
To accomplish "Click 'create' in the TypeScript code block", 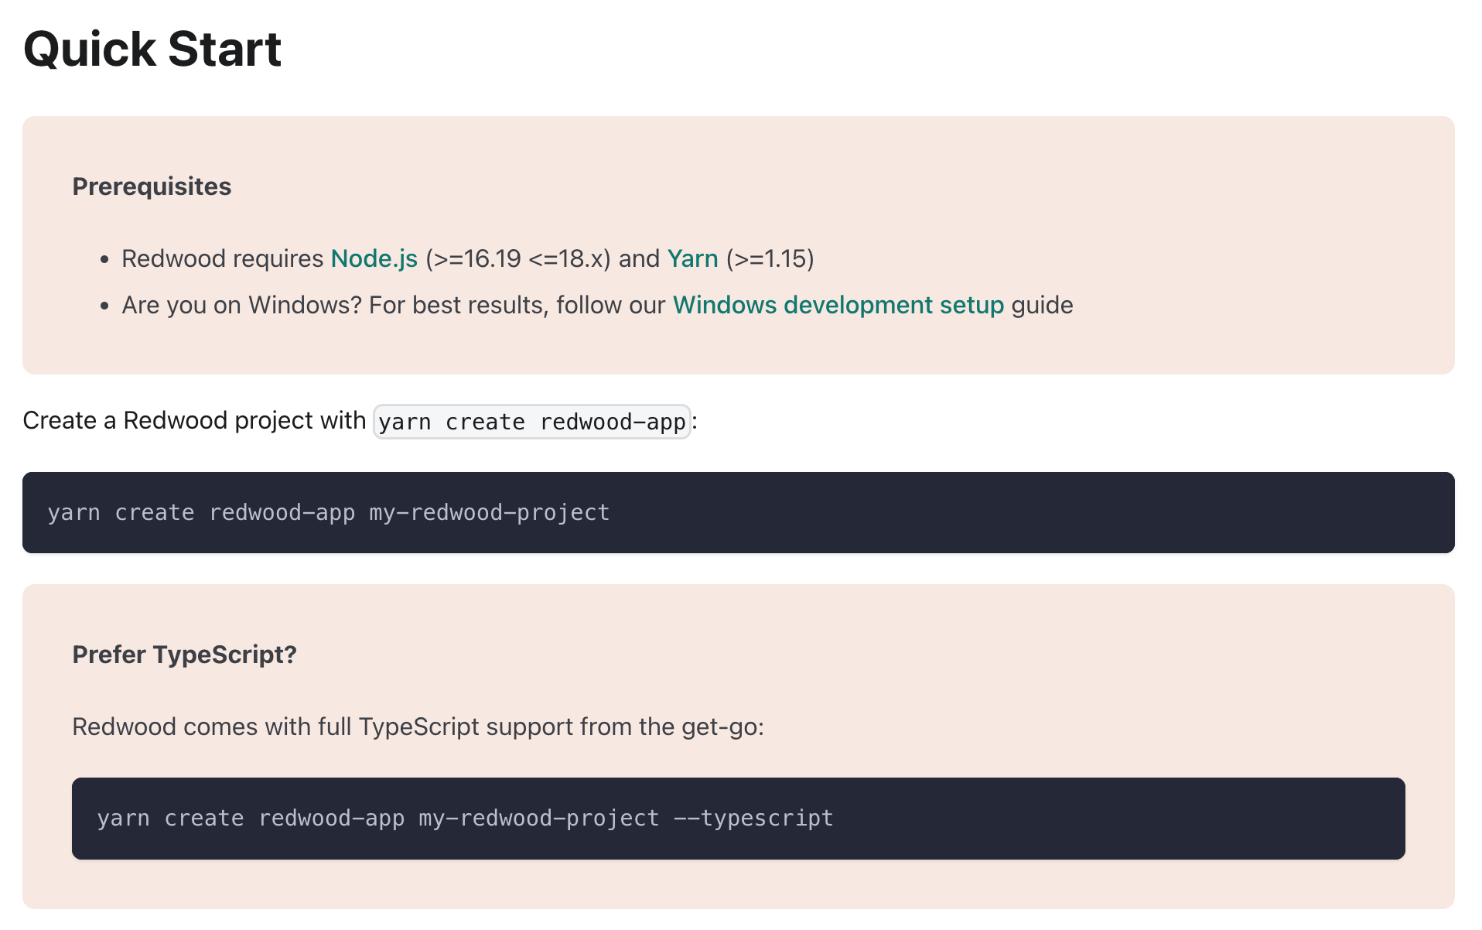I will 204,818.
